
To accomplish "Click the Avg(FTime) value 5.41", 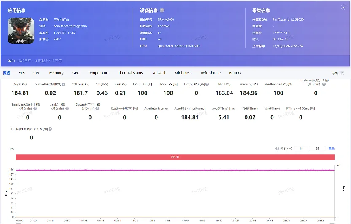I will point(224,117).
